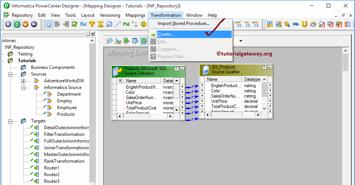
Task: Add a Filter transformation using funnel icon
Action: pyautogui.click(x=92, y=24)
